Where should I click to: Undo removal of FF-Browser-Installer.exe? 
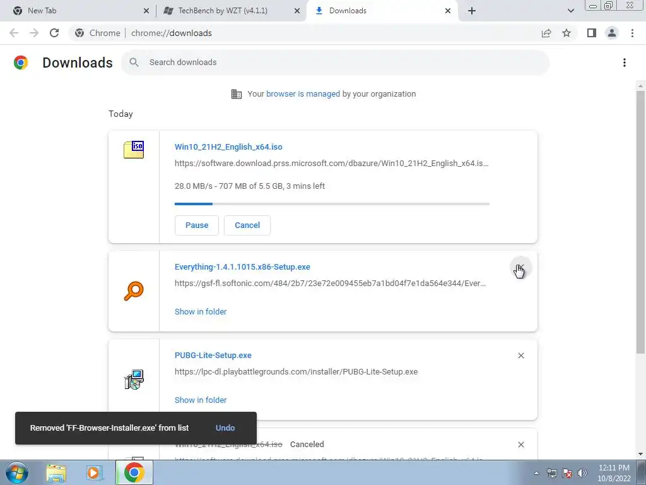pyautogui.click(x=225, y=428)
